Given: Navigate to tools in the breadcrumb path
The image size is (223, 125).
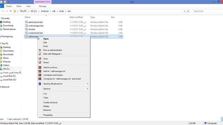Looking at the screenshot, I should 62,11.
